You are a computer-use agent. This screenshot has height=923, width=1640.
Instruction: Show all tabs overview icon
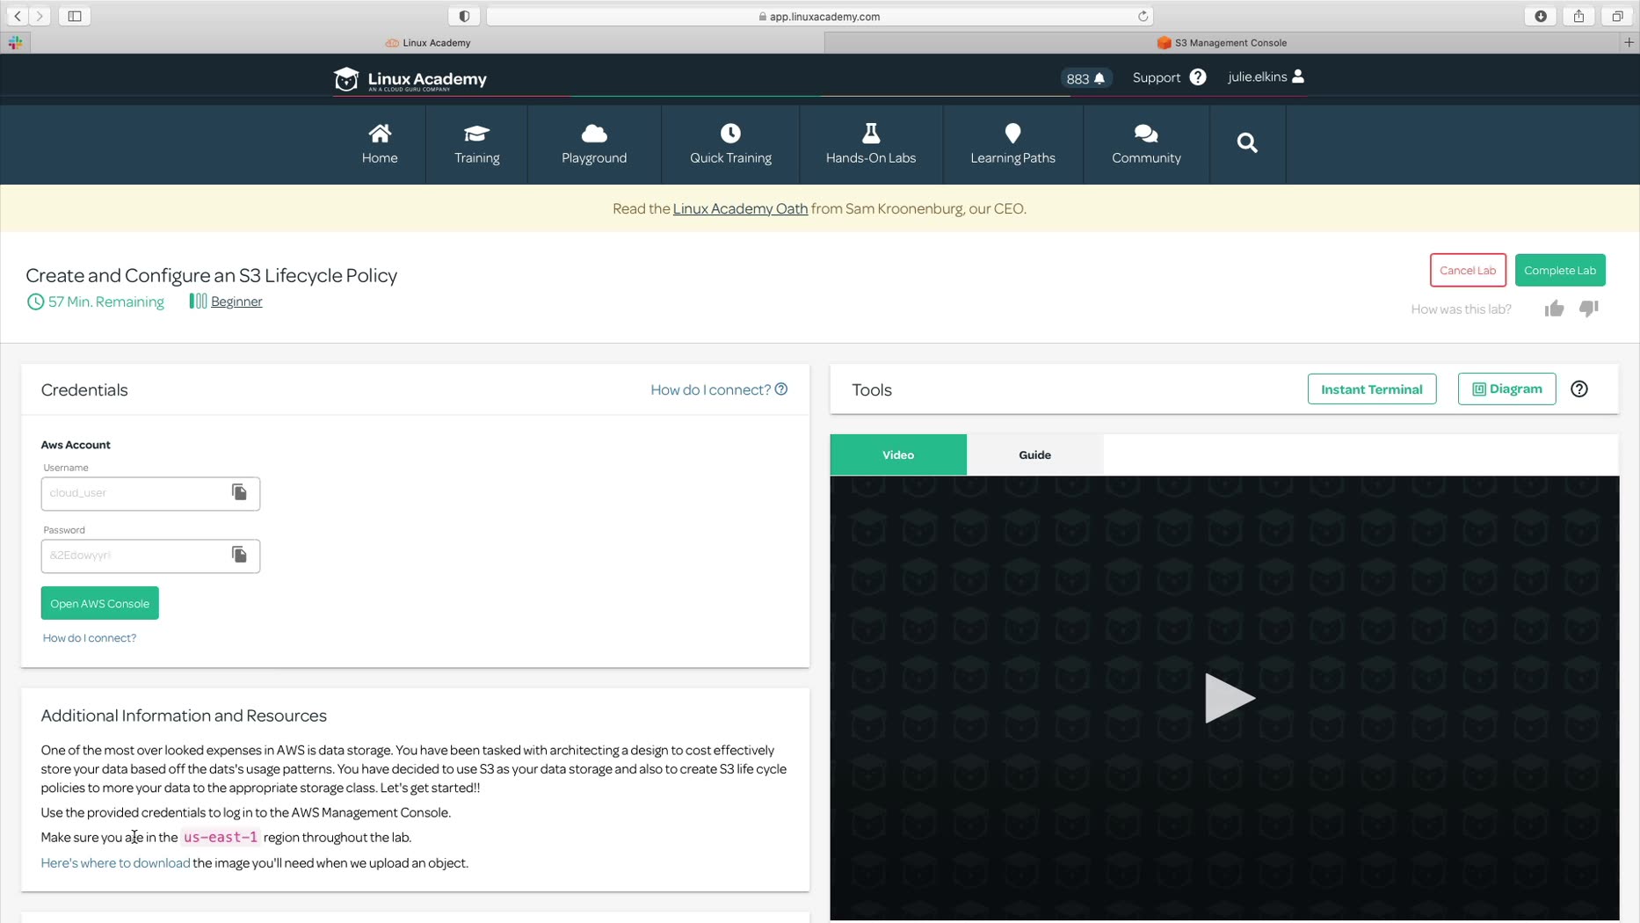click(1617, 16)
